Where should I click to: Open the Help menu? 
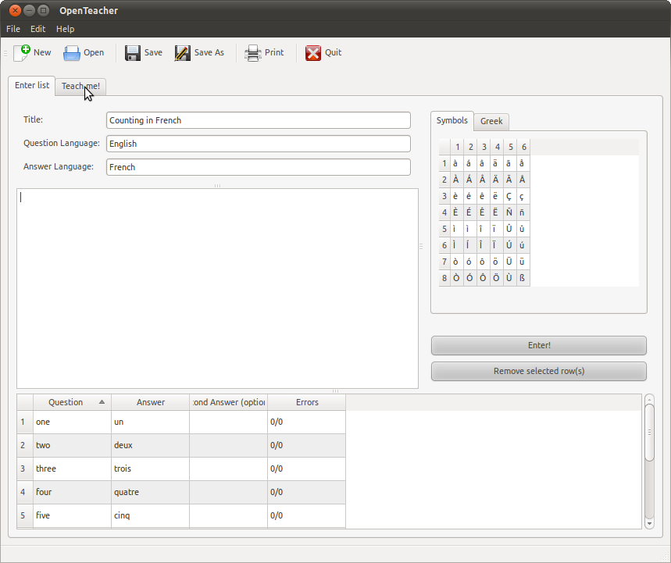click(66, 29)
